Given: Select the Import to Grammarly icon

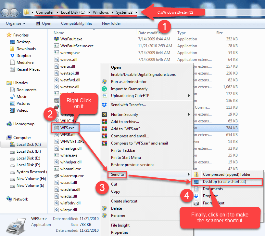Looking at the screenshot, I should (104, 89).
